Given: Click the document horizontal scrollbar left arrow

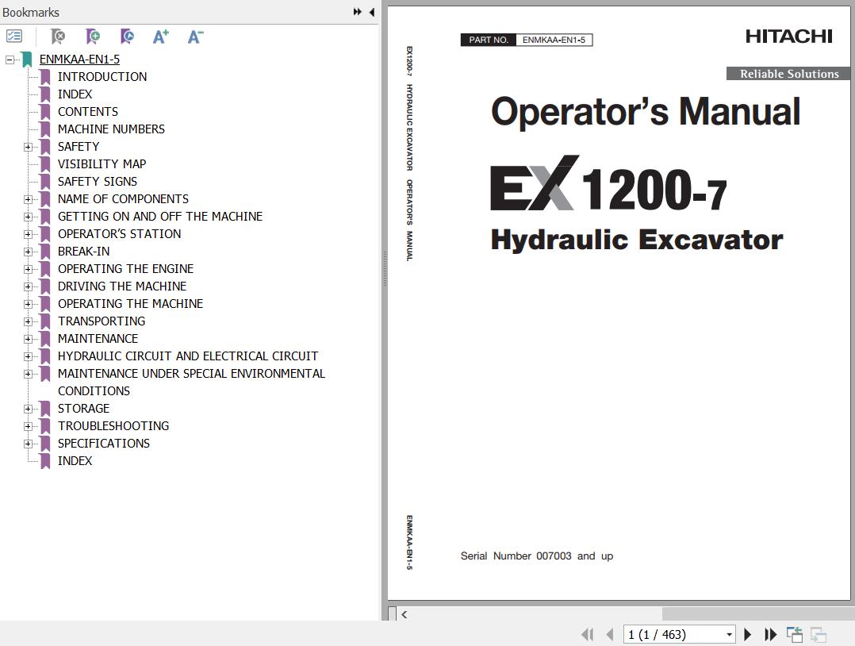Looking at the screenshot, I should [x=404, y=614].
